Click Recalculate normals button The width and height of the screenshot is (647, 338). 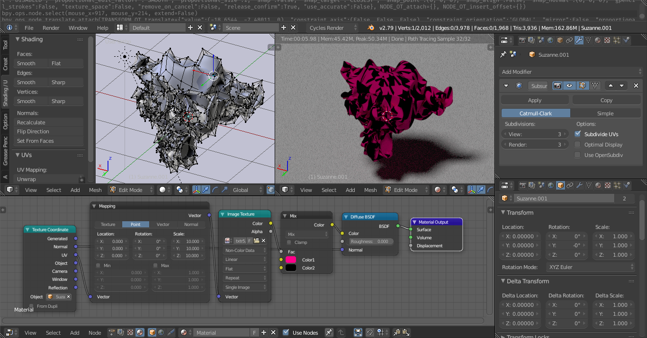49,122
